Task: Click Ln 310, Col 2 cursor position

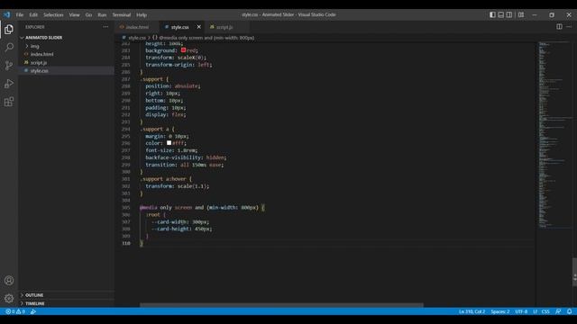Action: [x=472, y=311]
